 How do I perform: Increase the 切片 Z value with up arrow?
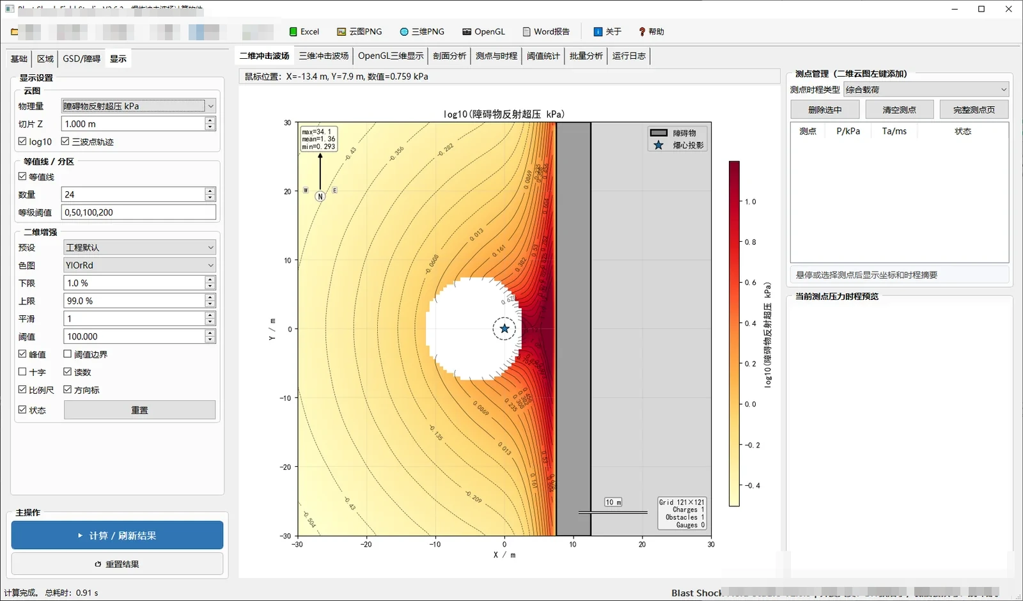pyautogui.click(x=210, y=120)
